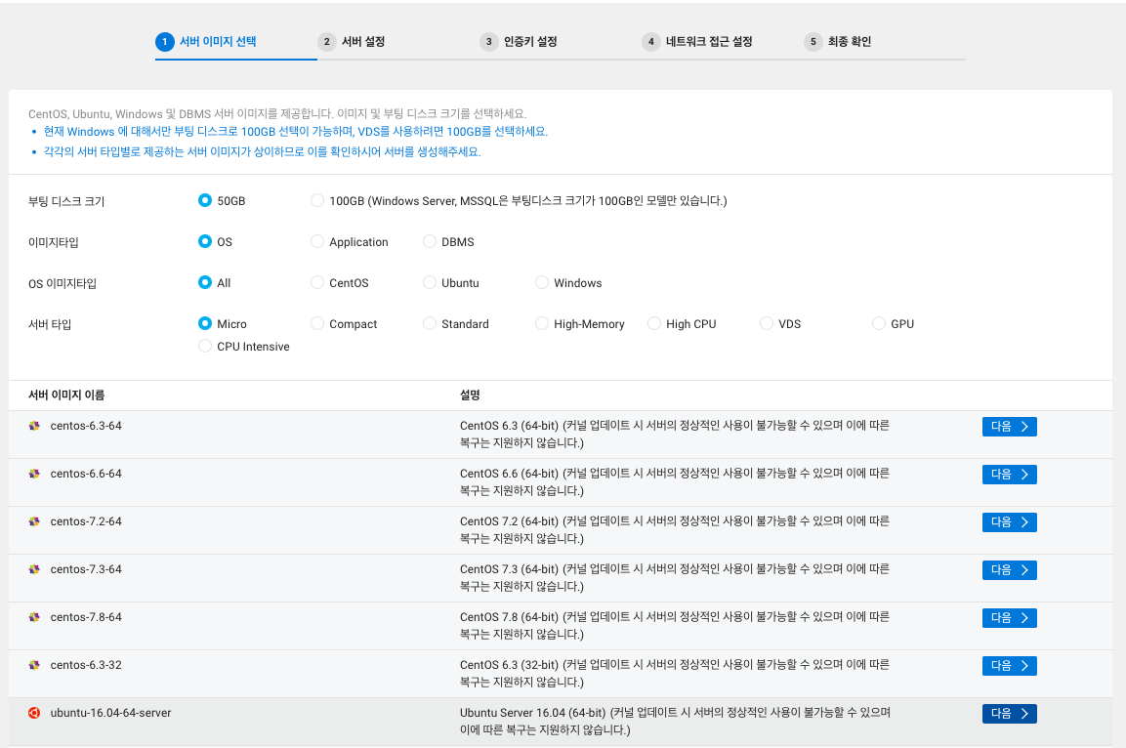Click the centos-6.3-32 image icon

point(34,665)
